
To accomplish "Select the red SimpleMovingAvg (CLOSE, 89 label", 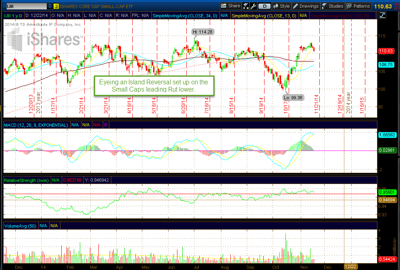I will 343,16.
